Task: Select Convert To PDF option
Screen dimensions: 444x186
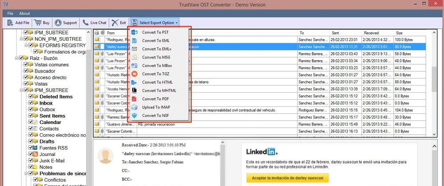Action: click(155, 99)
